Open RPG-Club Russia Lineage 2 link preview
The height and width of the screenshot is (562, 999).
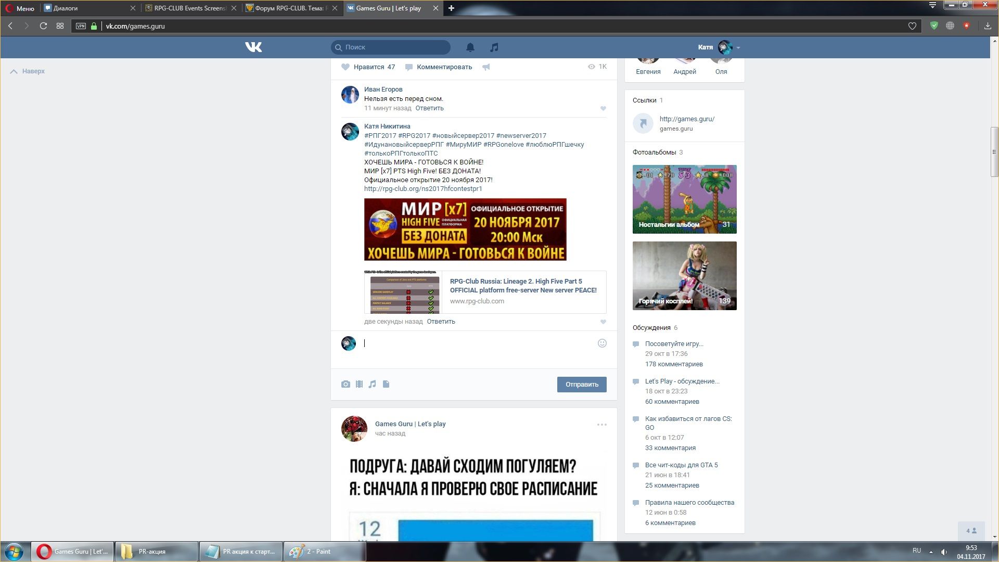click(x=485, y=292)
